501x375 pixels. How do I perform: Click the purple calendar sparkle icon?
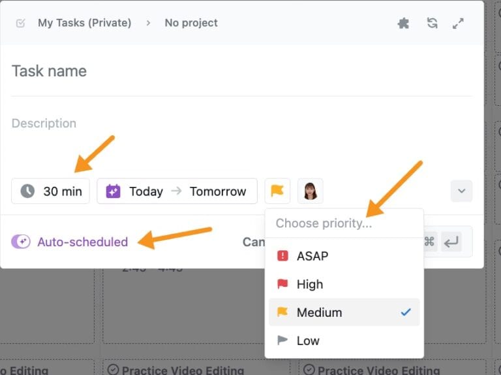(x=114, y=191)
